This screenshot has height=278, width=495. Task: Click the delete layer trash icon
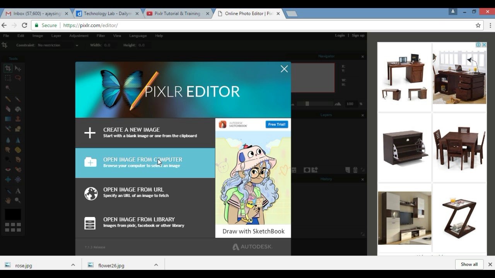(x=355, y=170)
